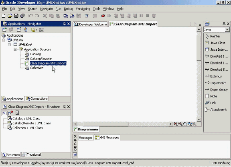This screenshot has height=167, width=231.
Task: Click the Resume toolbar icon
Action: coord(109,16)
